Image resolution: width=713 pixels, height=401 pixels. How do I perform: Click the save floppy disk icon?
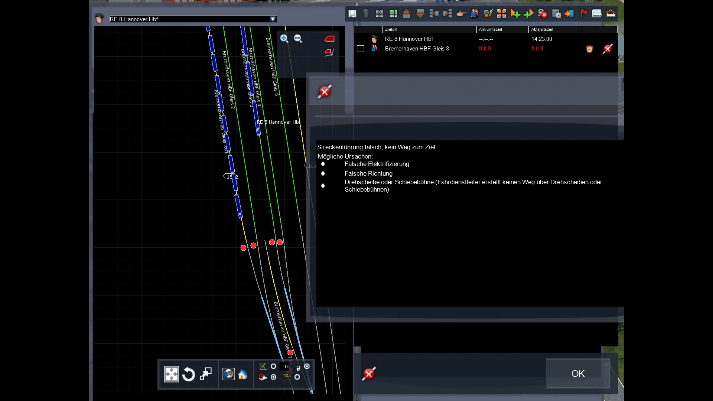tap(352, 14)
